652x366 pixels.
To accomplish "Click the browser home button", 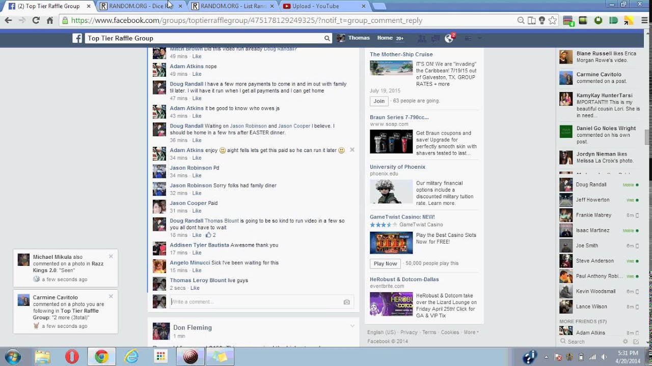I will point(49,20).
